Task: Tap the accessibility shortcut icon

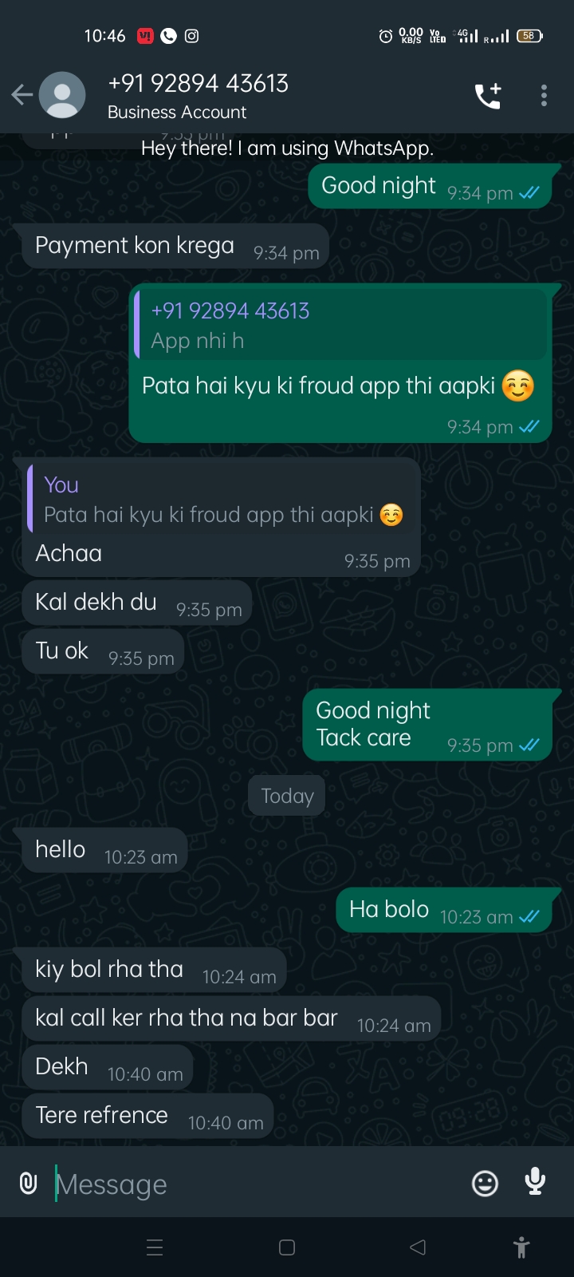Action: [x=521, y=1247]
